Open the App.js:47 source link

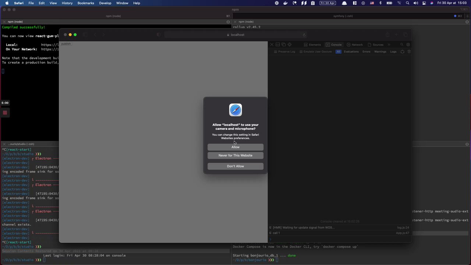[x=403, y=233]
